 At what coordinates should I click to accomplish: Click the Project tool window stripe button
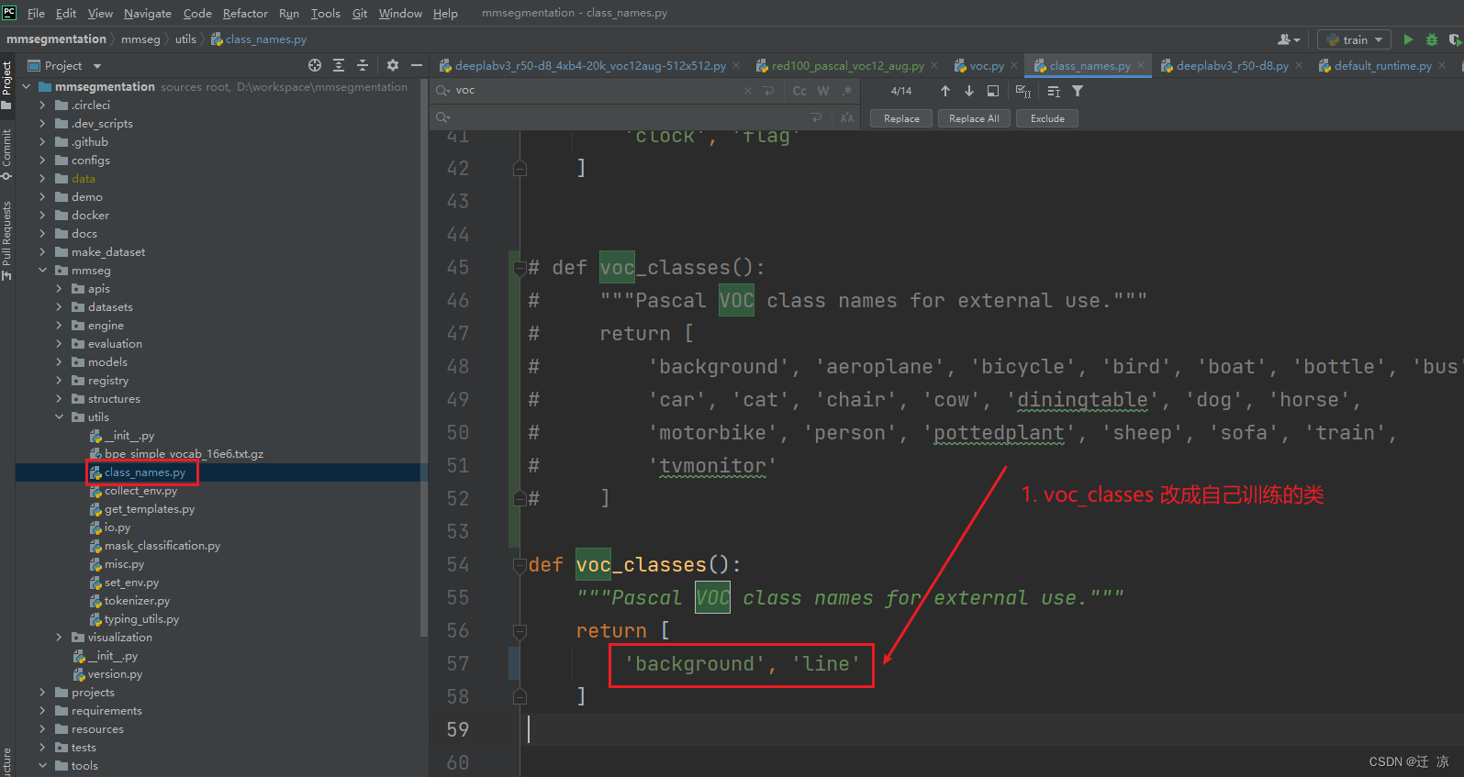(x=6, y=85)
